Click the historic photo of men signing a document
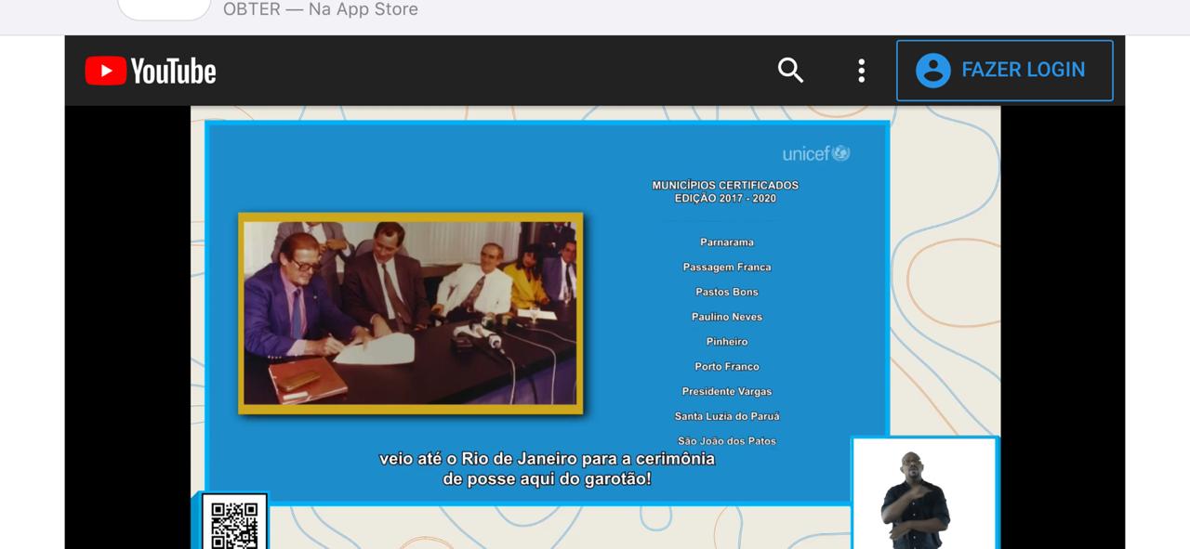This screenshot has width=1190, height=549. (x=411, y=313)
